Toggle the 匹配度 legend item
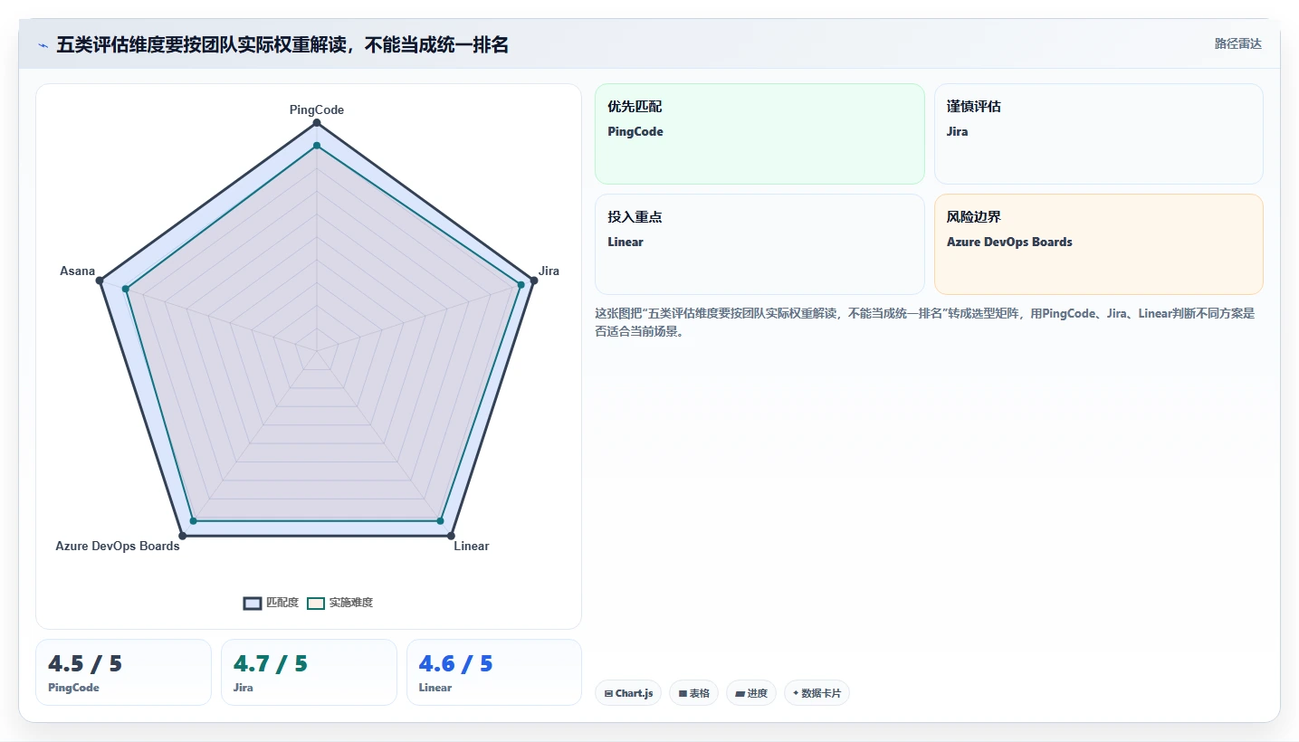 click(x=271, y=603)
